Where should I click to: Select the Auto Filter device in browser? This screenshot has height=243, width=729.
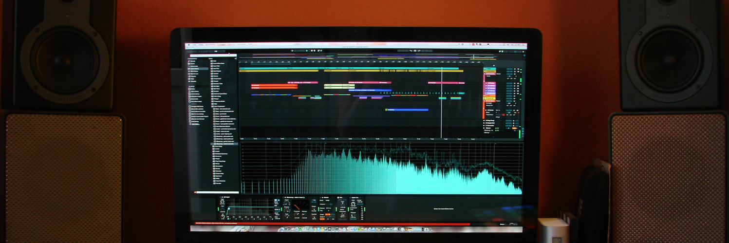216,66
